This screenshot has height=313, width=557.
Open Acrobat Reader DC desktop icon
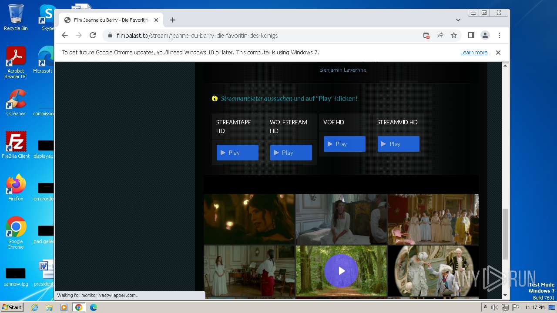[16, 63]
